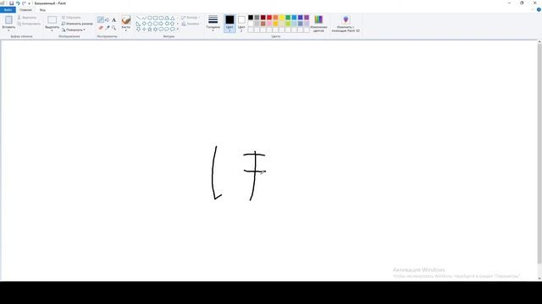Expand the shapes gallery more arrow
The image size is (542, 304).
(x=178, y=30)
